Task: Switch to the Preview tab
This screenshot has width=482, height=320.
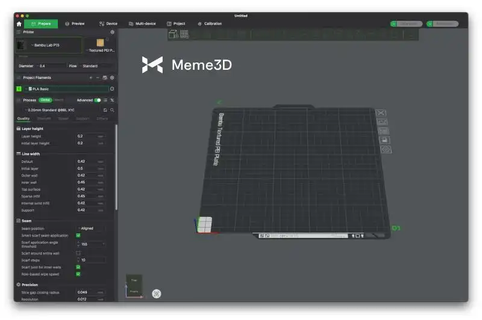Action: pos(75,23)
